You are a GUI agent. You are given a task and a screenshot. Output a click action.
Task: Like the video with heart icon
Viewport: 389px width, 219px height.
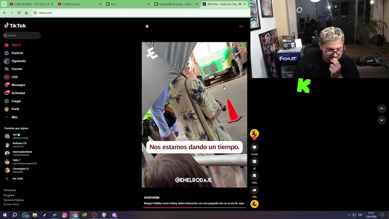pyautogui.click(x=254, y=147)
